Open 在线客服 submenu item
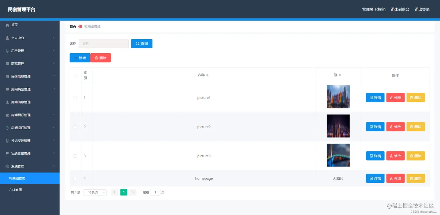The width and height of the screenshot is (440, 215). (x=30, y=190)
